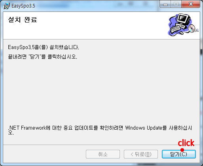The width and height of the screenshot is (203, 166).
Task: Click the computer monitor in the banner graphic
Action: [183, 19]
